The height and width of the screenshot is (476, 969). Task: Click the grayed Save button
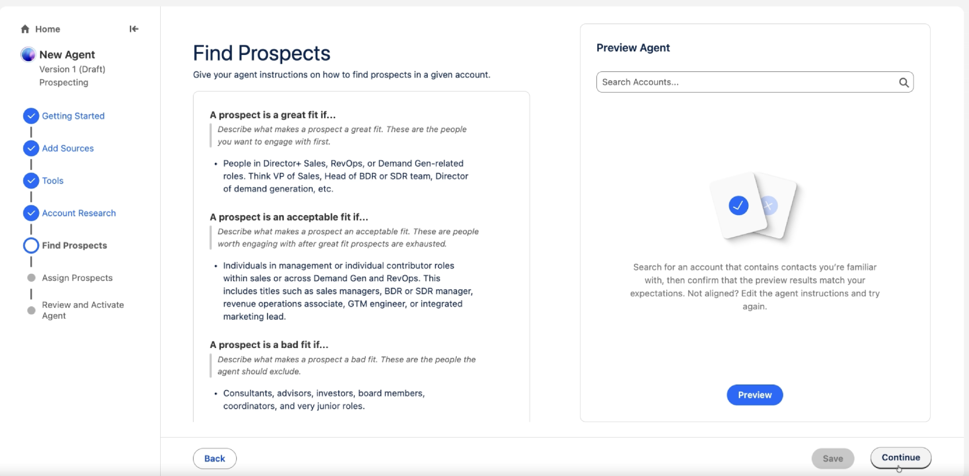coord(833,458)
